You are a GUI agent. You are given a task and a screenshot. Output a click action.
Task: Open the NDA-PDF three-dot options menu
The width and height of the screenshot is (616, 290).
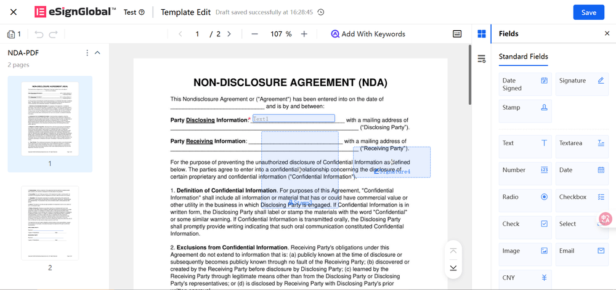point(87,53)
